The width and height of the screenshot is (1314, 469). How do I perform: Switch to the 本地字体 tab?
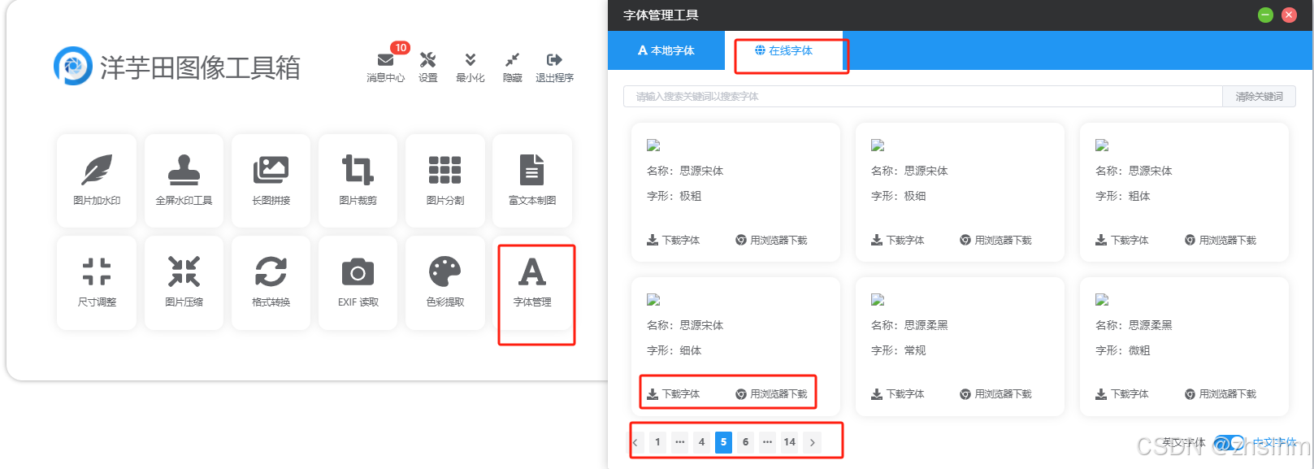tap(666, 50)
